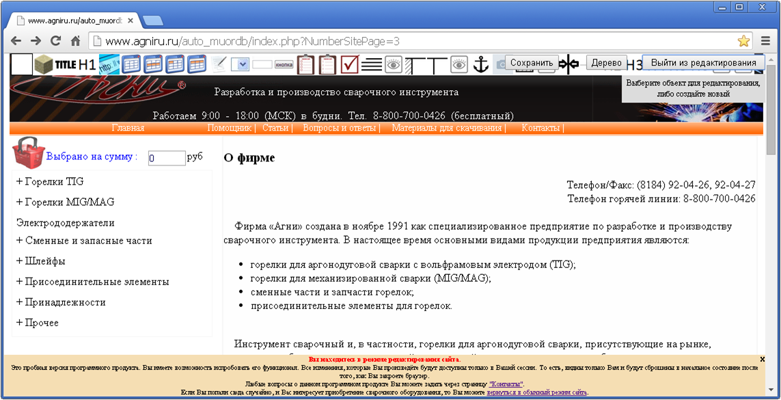The height and width of the screenshot is (400, 781).
Task: Click the inward-pointing arrows icon
Action: click(568, 64)
